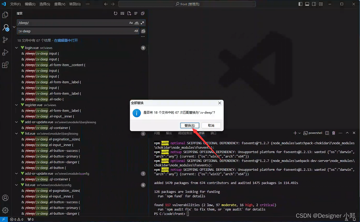Open the 查看(V) menu
Image resolution: width=360 pixels, height=222 pixels.
pos(60,4)
